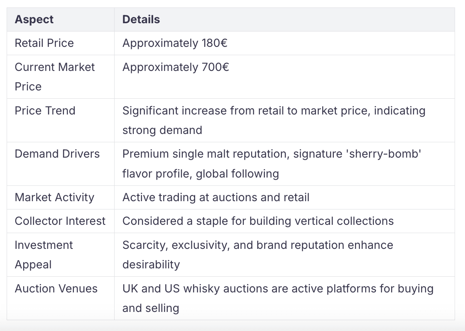Click the scarcity and exclusivity details text
Screen dimensions: 465x331
258,255
